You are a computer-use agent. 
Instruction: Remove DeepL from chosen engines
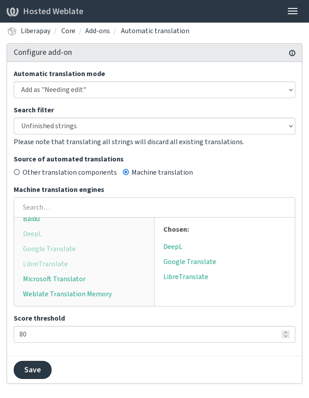tap(173, 246)
